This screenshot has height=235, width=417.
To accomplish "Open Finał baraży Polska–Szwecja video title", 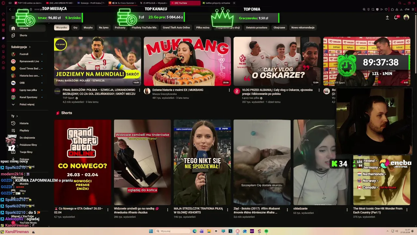I will click(99, 92).
